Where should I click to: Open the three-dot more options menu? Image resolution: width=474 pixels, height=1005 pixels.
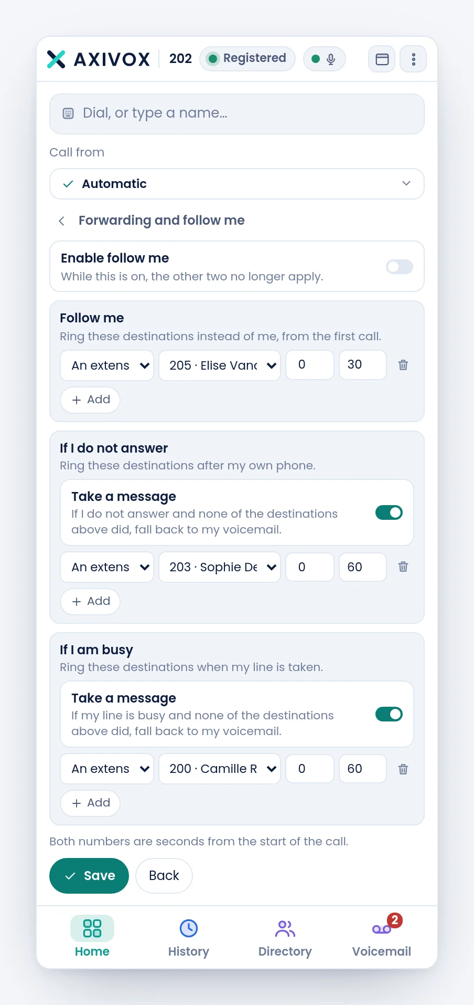[x=413, y=59]
